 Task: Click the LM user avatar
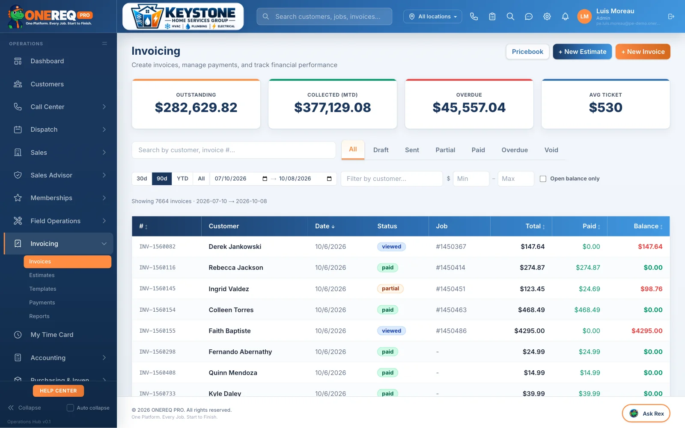tap(584, 16)
